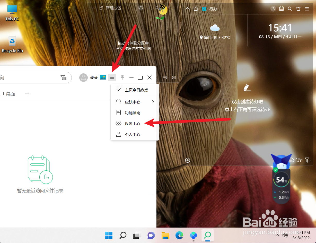Open the taskbar Search magnifier
Screen dimensions: 316x243
[x=123, y=235]
